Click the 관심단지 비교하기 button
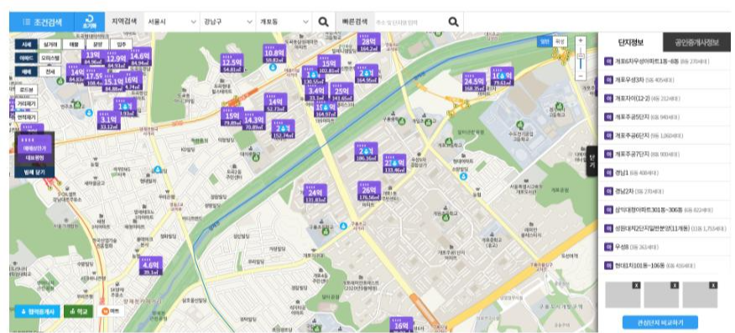 pos(660,322)
